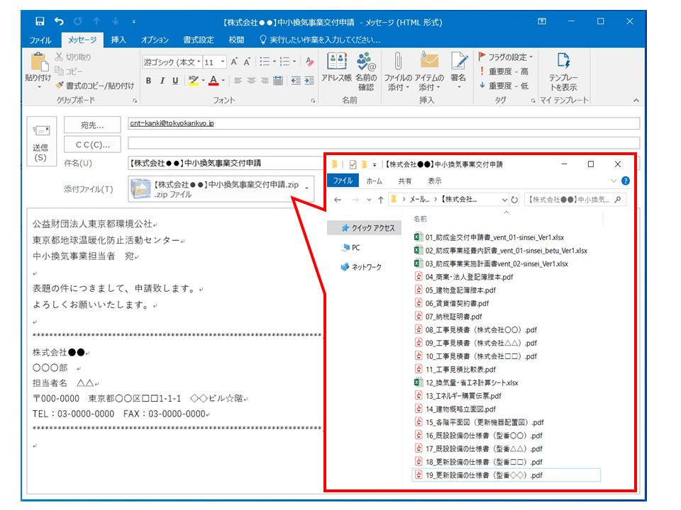681x510 pixels.
Task: Open the font size dropdown
Action: (x=223, y=62)
